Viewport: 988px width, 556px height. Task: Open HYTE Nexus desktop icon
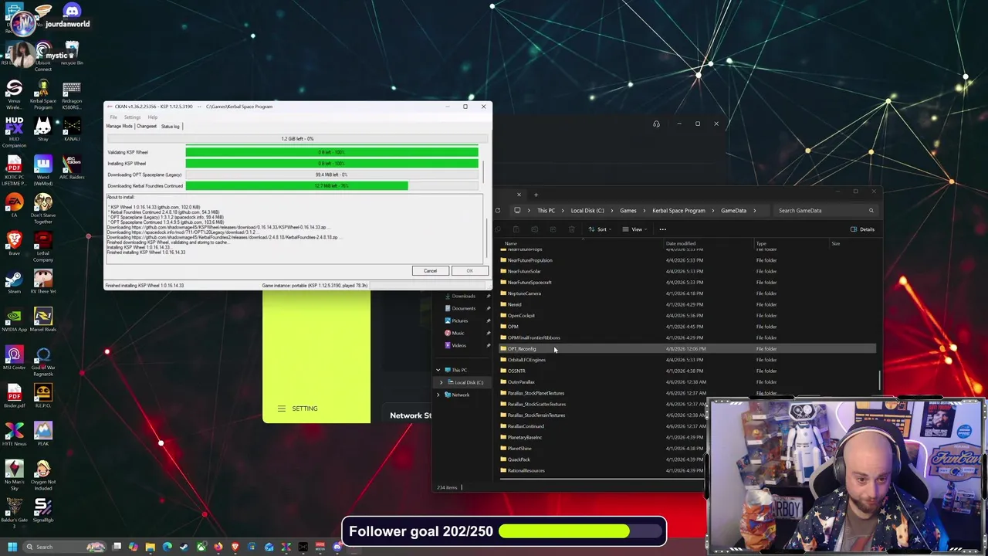(x=14, y=433)
